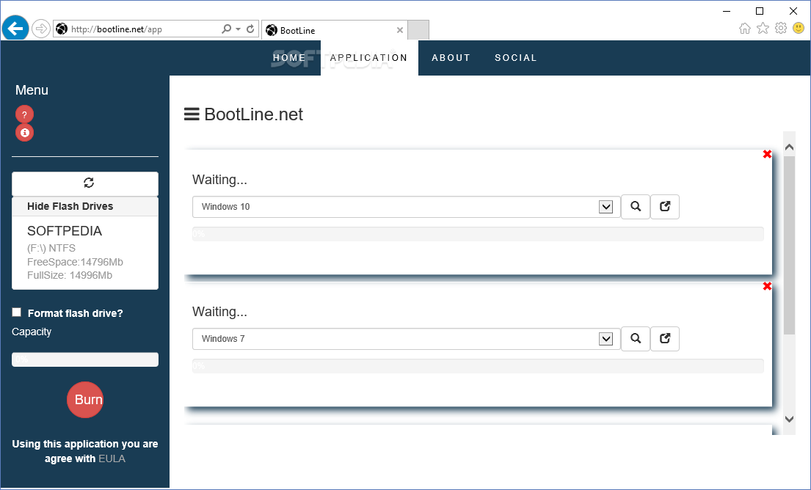Collapse the Hide Flash Drives header
The image size is (811, 490).
pos(85,206)
